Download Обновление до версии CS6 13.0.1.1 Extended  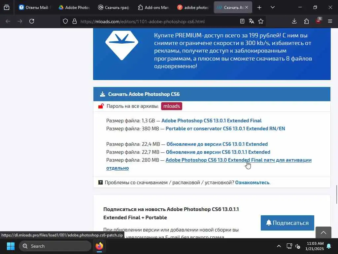[218, 152]
